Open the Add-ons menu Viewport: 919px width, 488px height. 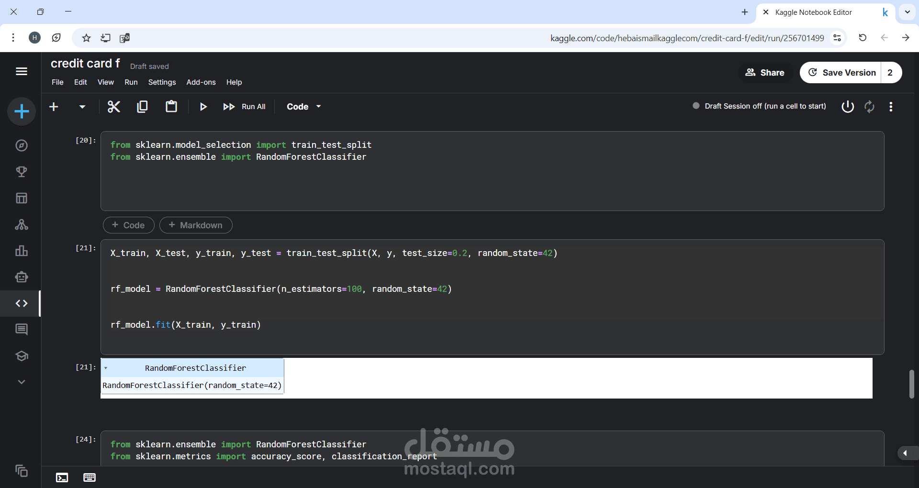201,82
